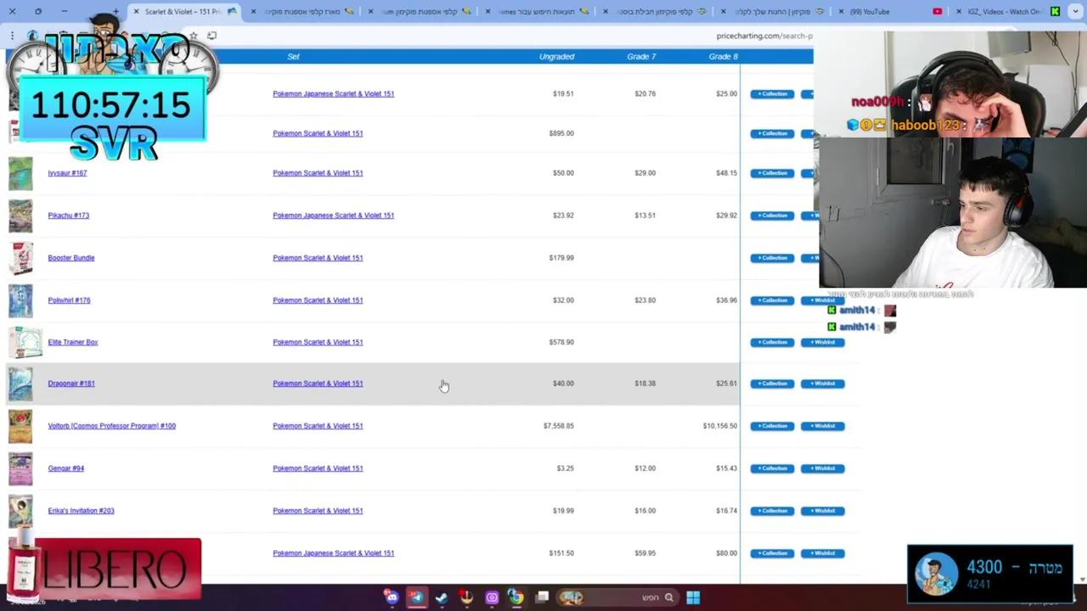Open the Elite Trainer Box thumbnail
The height and width of the screenshot is (611, 1087).
tap(25, 342)
